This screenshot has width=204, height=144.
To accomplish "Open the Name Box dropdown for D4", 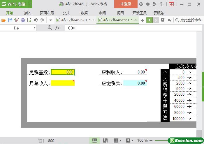I will [x=34, y=28].
